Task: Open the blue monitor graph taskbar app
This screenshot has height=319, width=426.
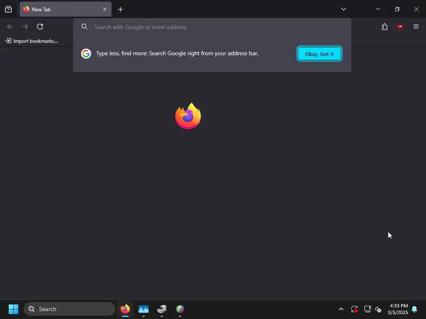Action: point(144,309)
